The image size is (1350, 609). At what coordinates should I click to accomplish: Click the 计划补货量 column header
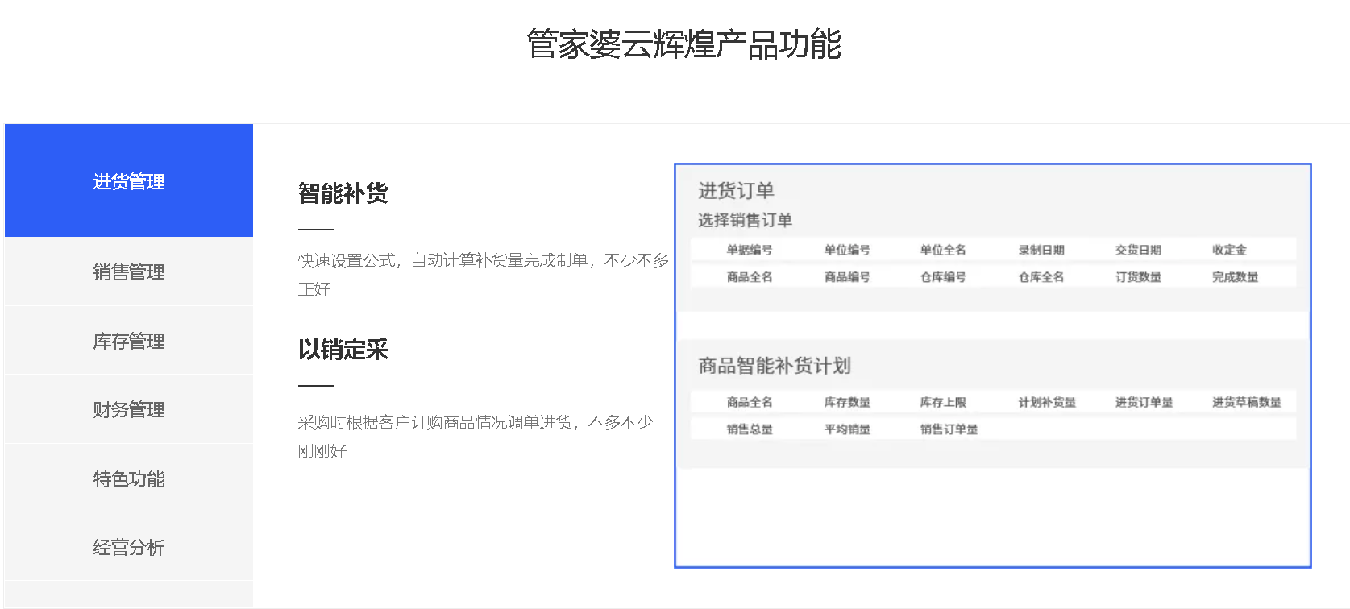(1047, 402)
